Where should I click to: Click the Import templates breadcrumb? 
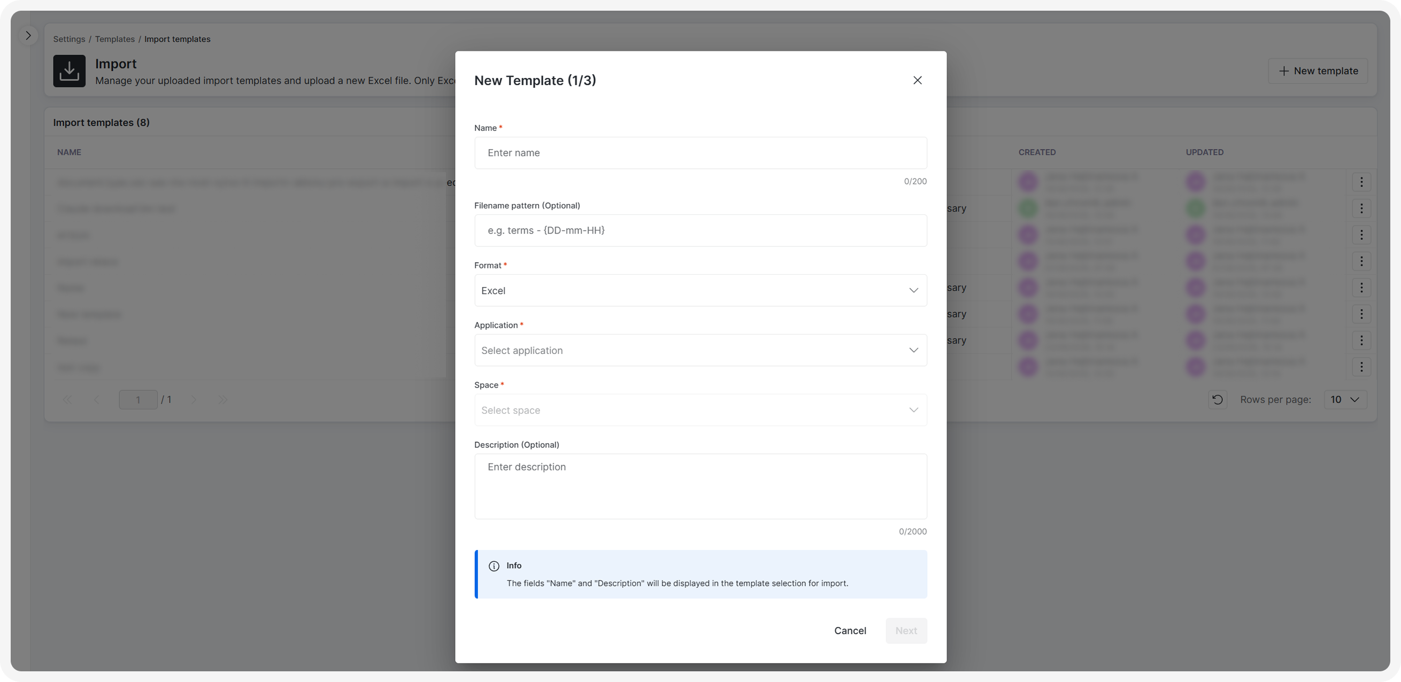(x=178, y=39)
